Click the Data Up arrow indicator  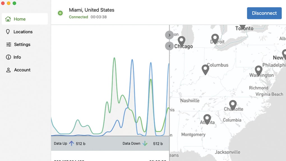click(71, 143)
